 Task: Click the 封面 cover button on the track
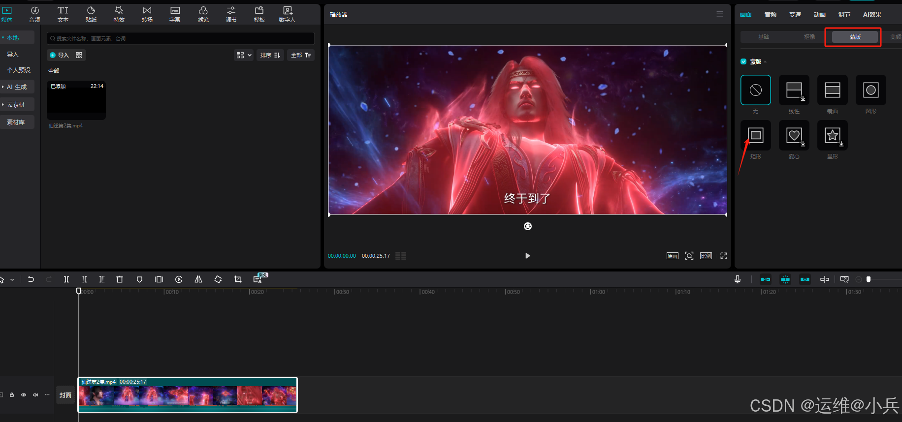pos(65,395)
